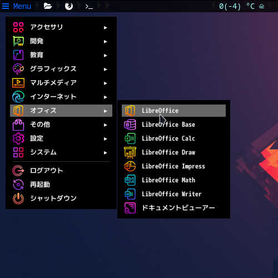
Task: Launch LibreOffice Writer from the submenu
Action: coord(173,194)
